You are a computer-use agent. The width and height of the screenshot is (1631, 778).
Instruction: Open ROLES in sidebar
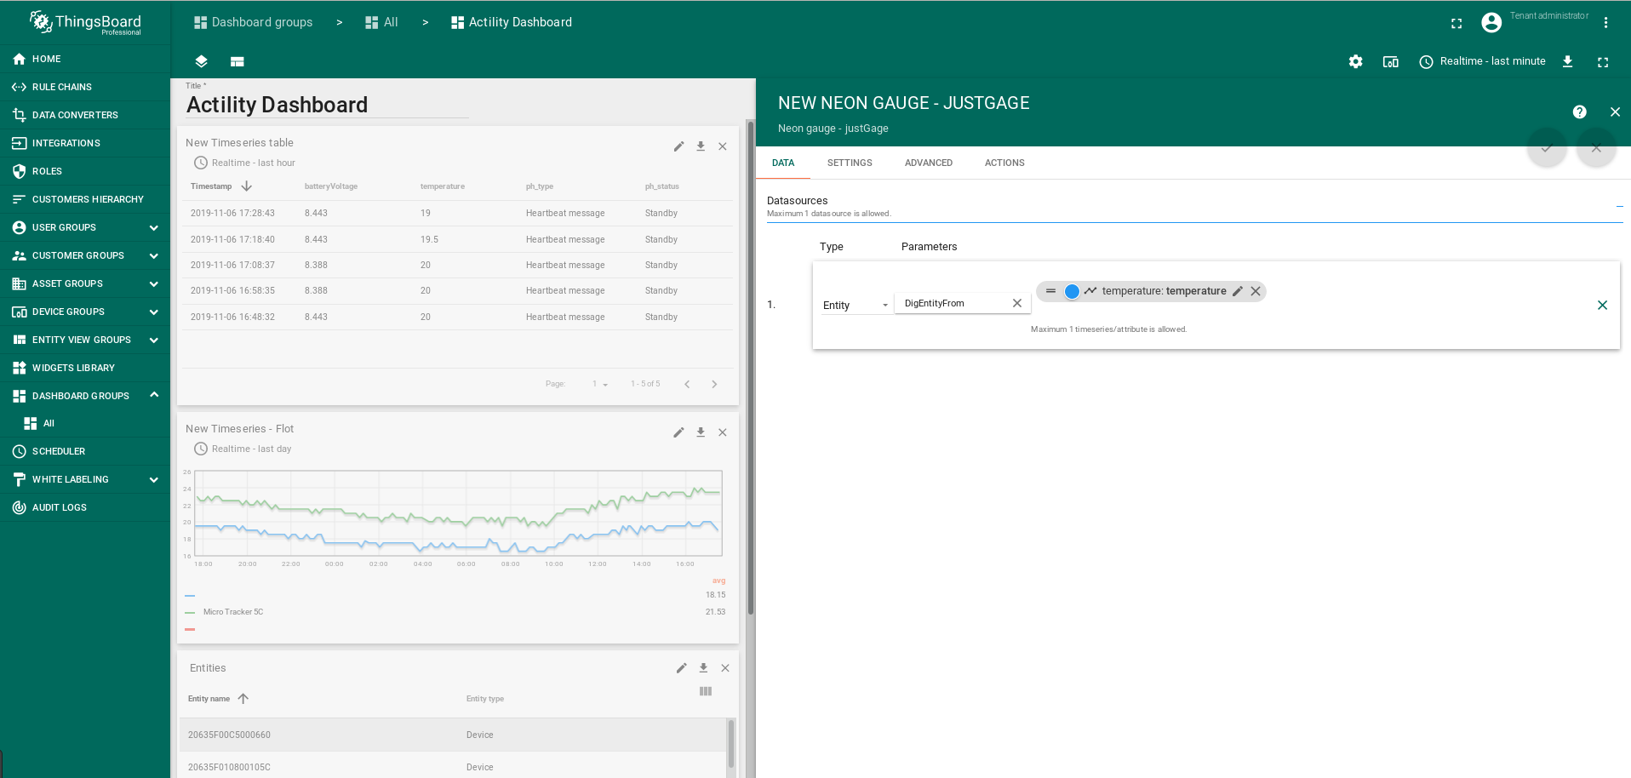[x=85, y=171]
